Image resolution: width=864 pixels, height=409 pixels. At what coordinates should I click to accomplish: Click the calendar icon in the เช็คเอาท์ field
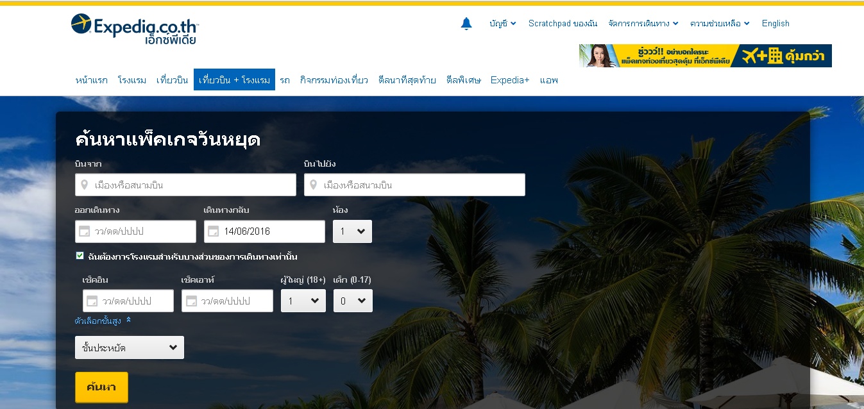[191, 301]
